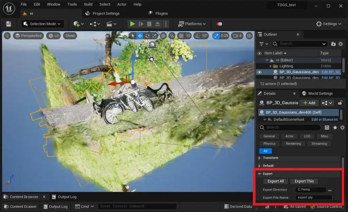Screen dimensions: 348x212
Task: Click the save icon in the main toolbar
Action: (x=8, y=24)
